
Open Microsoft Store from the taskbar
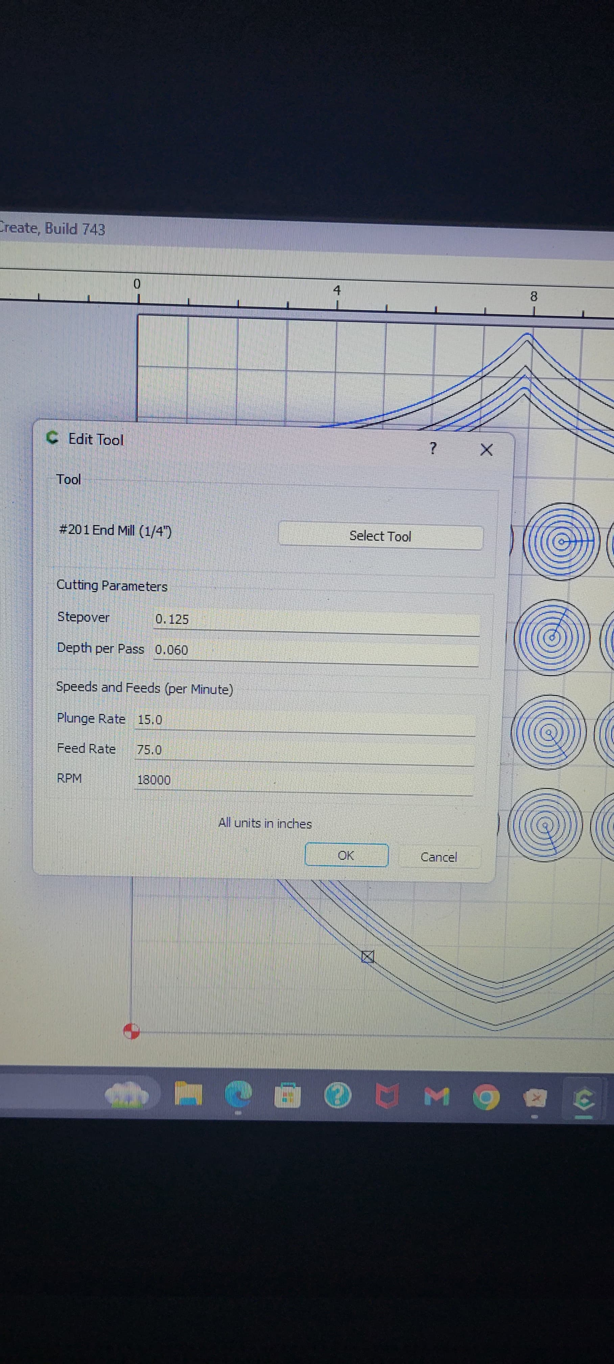tap(287, 1095)
